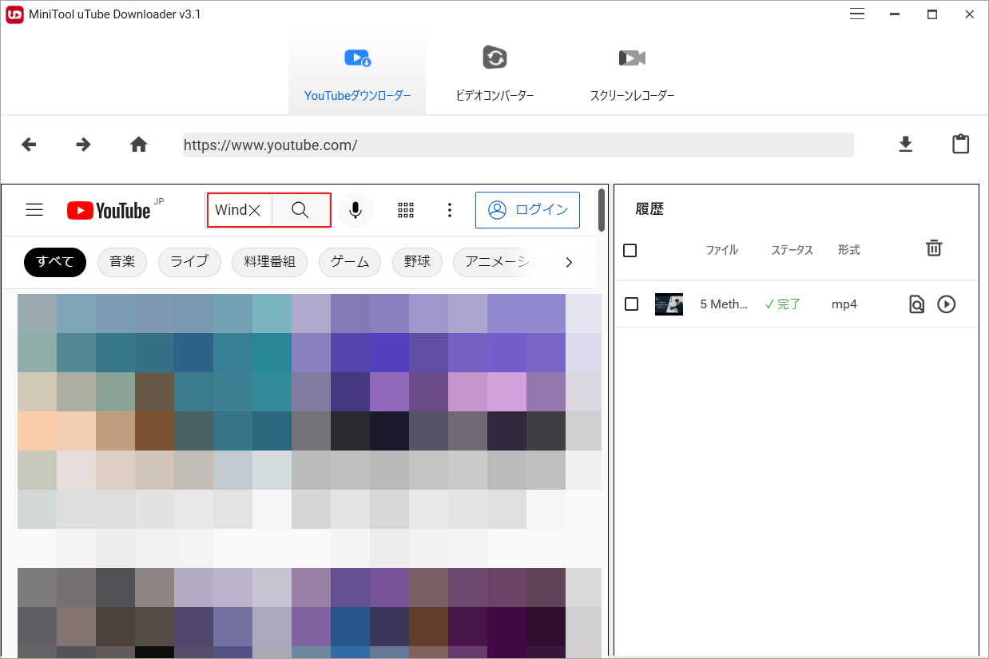Tick the select-all checkbox in history header
The image size is (989, 659).
[630, 250]
